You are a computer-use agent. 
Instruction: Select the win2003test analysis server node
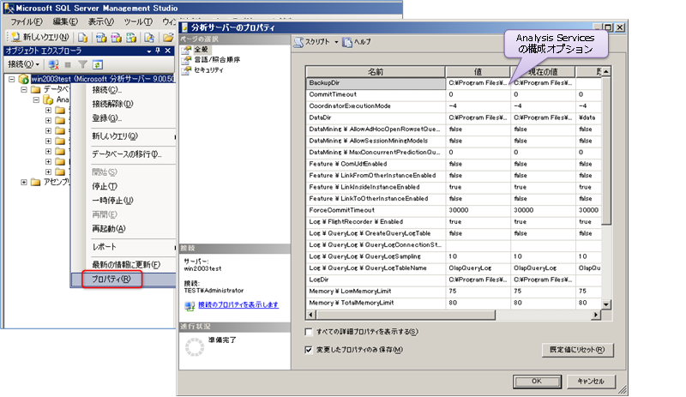(103, 79)
